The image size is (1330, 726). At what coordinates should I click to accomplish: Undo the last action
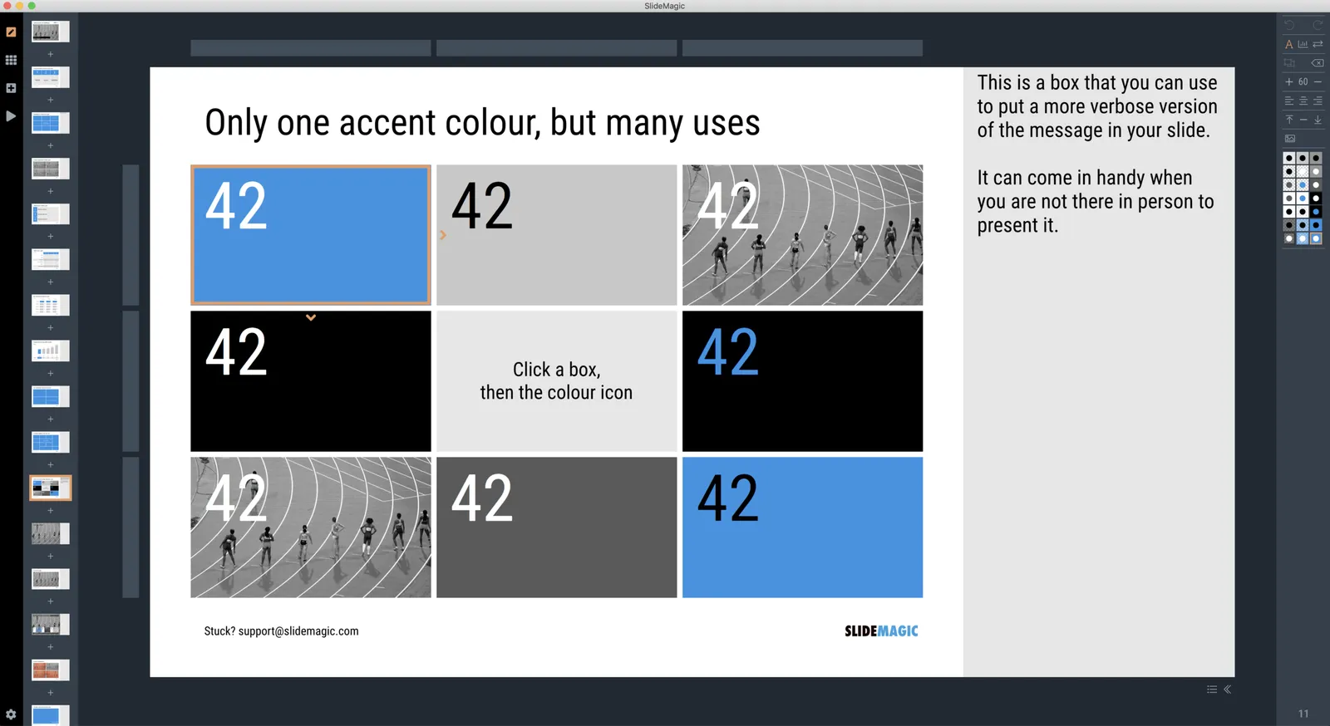1289,25
